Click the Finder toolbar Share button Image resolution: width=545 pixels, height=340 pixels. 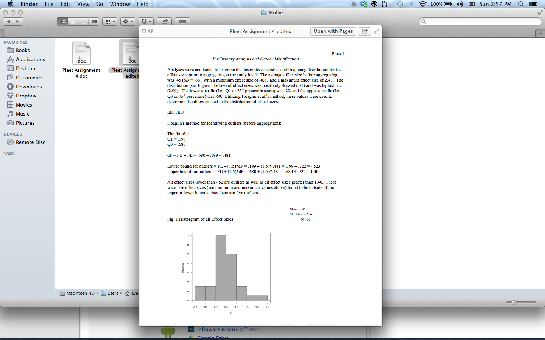pyautogui.click(x=164, y=22)
